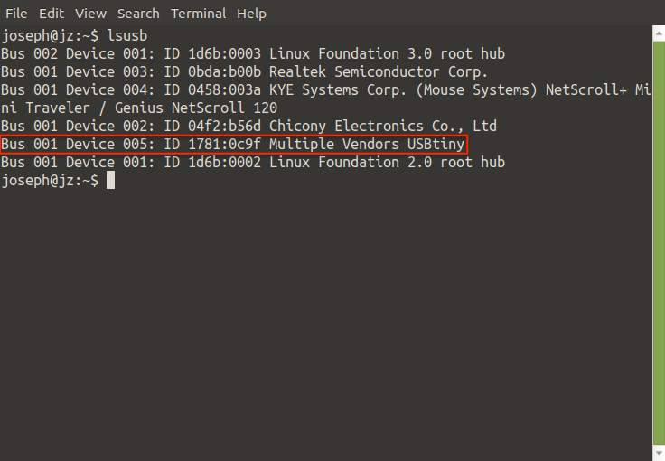Click the Realtek Semiconductor Corp. text
This screenshot has width=665, height=461.
click(379, 72)
